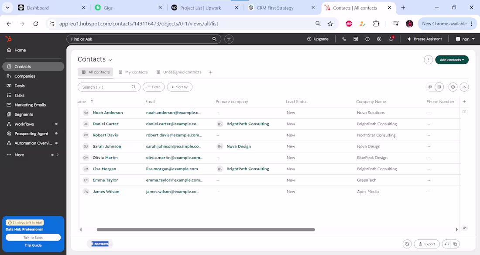Open the Sort by dropdown
Image resolution: width=480 pixels, height=255 pixels.
coord(180,87)
